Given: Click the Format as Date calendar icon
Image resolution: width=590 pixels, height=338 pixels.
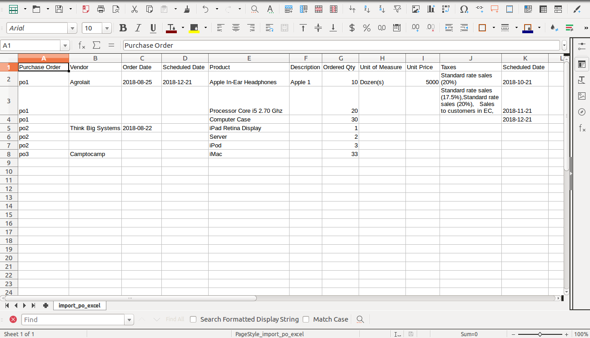Looking at the screenshot, I should coord(397,28).
